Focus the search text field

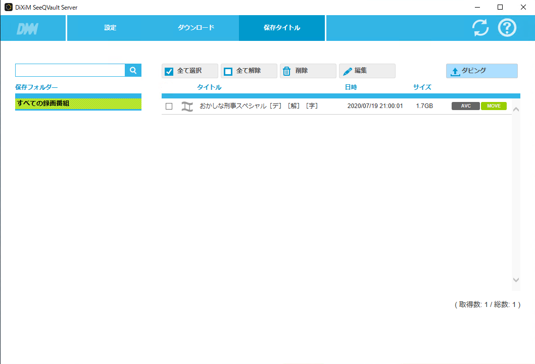click(70, 71)
